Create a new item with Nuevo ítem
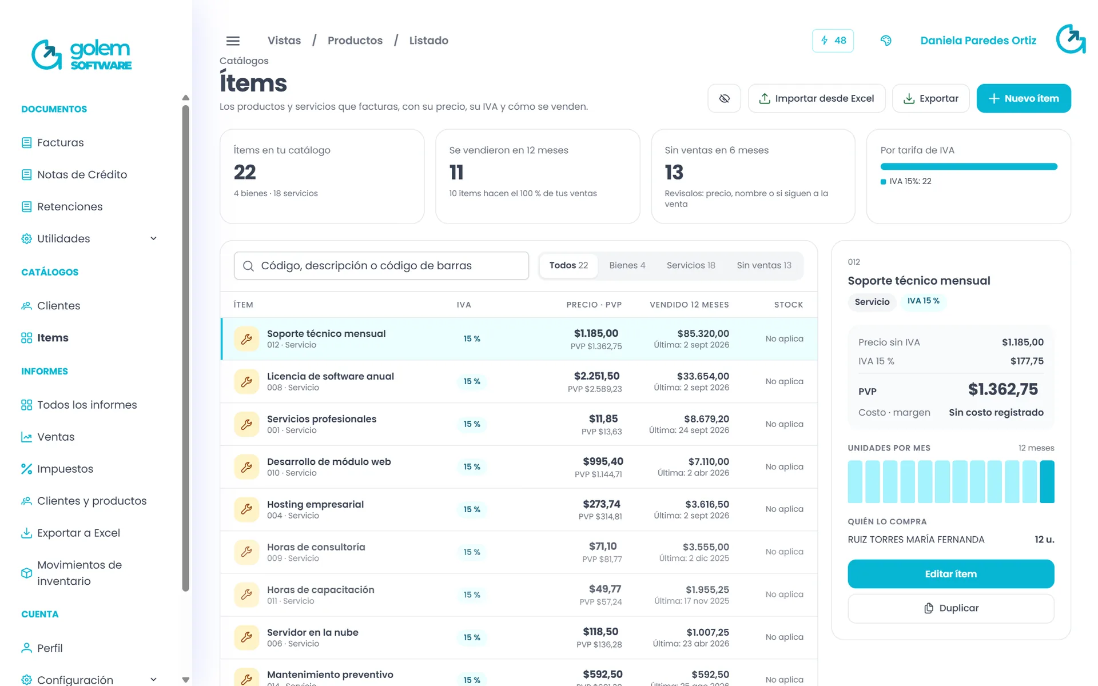Screen dimensions: 1098x686 coord(1024,98)
